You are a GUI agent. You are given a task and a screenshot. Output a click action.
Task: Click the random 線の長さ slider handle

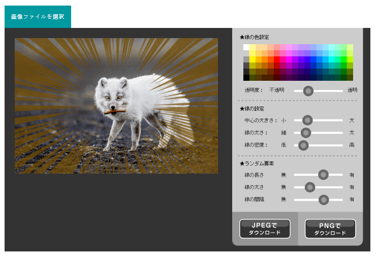tap(323, 175)
